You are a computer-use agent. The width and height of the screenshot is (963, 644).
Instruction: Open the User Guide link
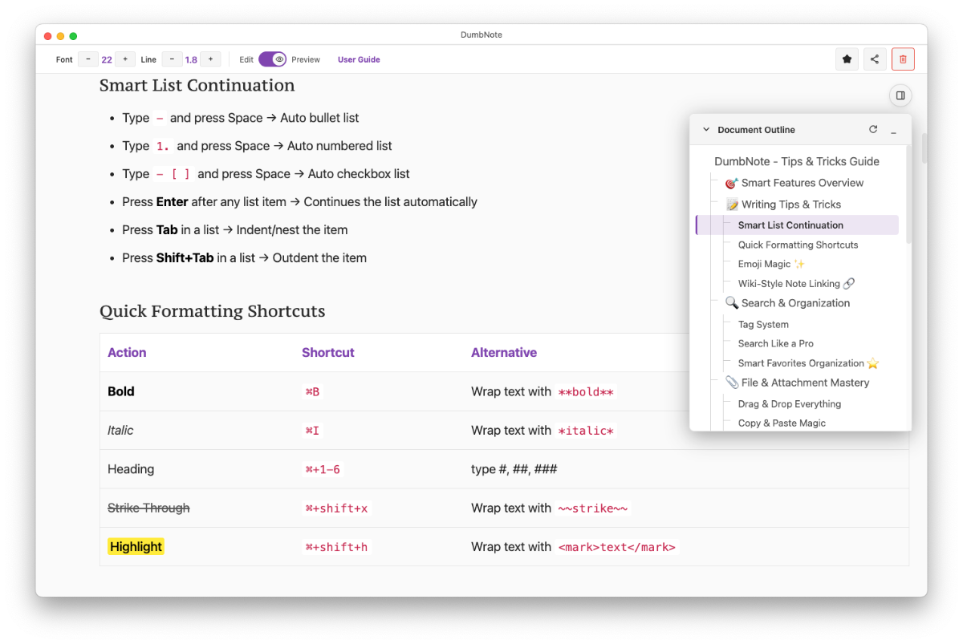(359, 59)
